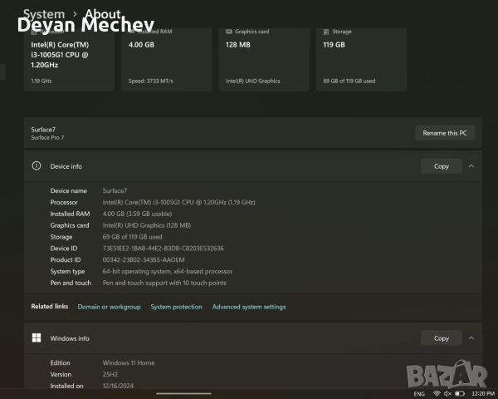The height and width of the screenshot is (399, 498).
Task: Click the Storage icon in card header
Action: pos(326,32)
